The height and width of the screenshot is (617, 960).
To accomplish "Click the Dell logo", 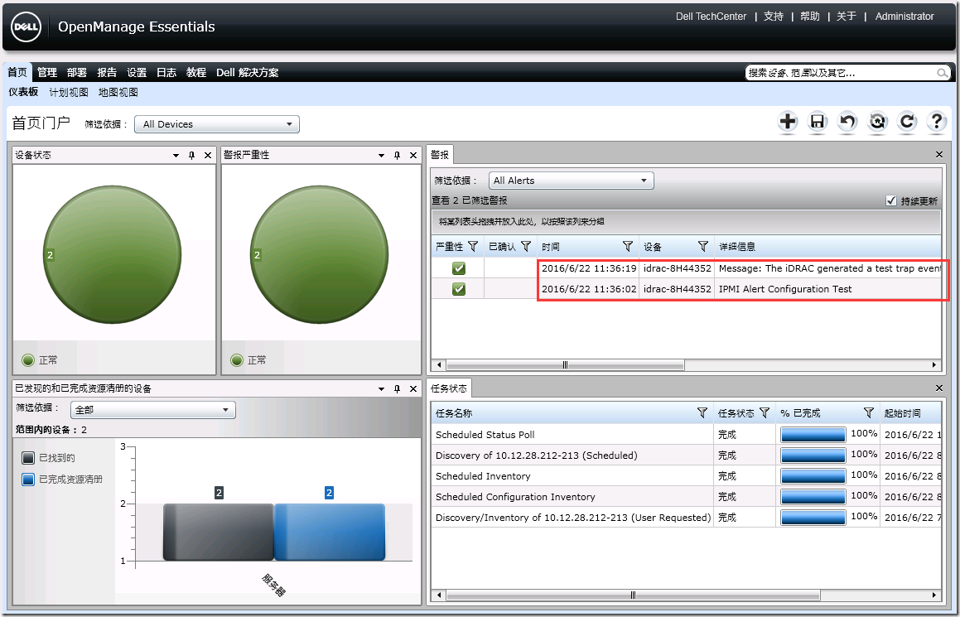I will 26,27.
